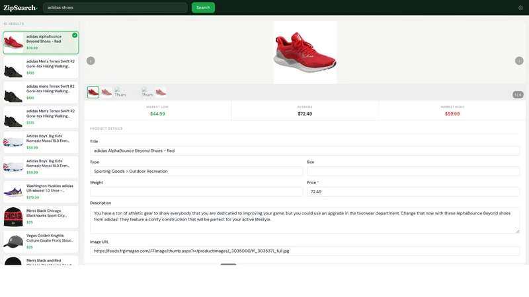Click PRODUCT DETAILS heading
This screenshot has height=297, width=529.
pyautogui.click(x=106, y=129)
